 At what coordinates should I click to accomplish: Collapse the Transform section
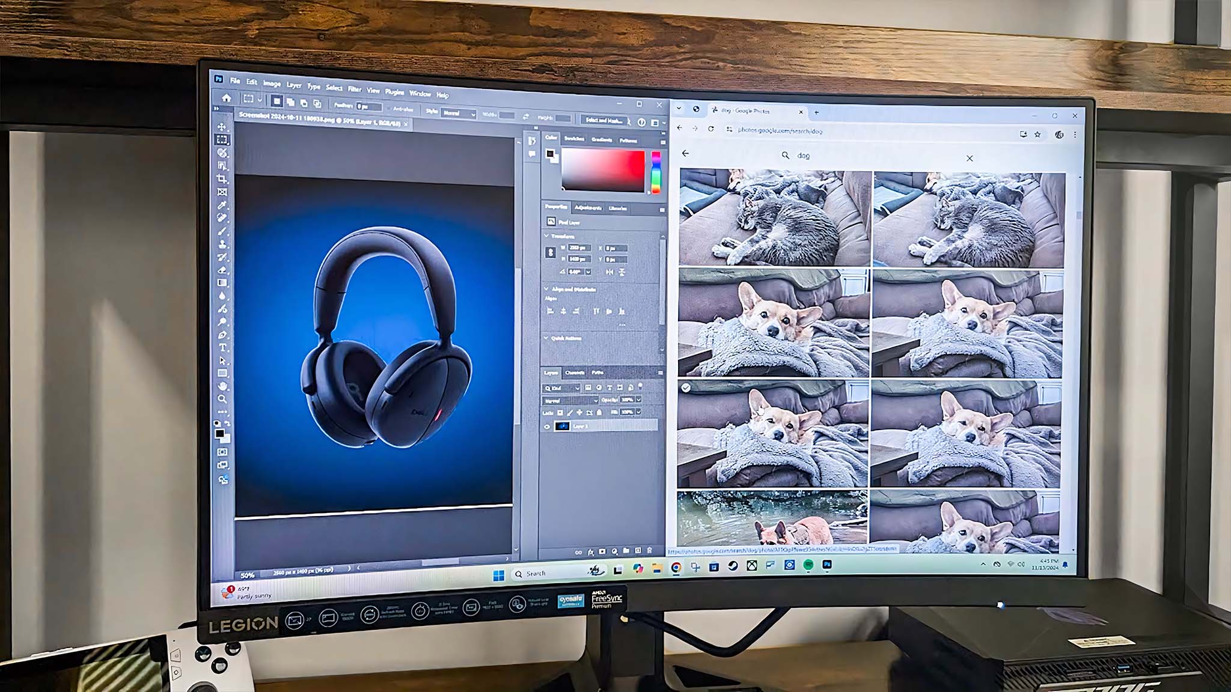pos(546,236)
